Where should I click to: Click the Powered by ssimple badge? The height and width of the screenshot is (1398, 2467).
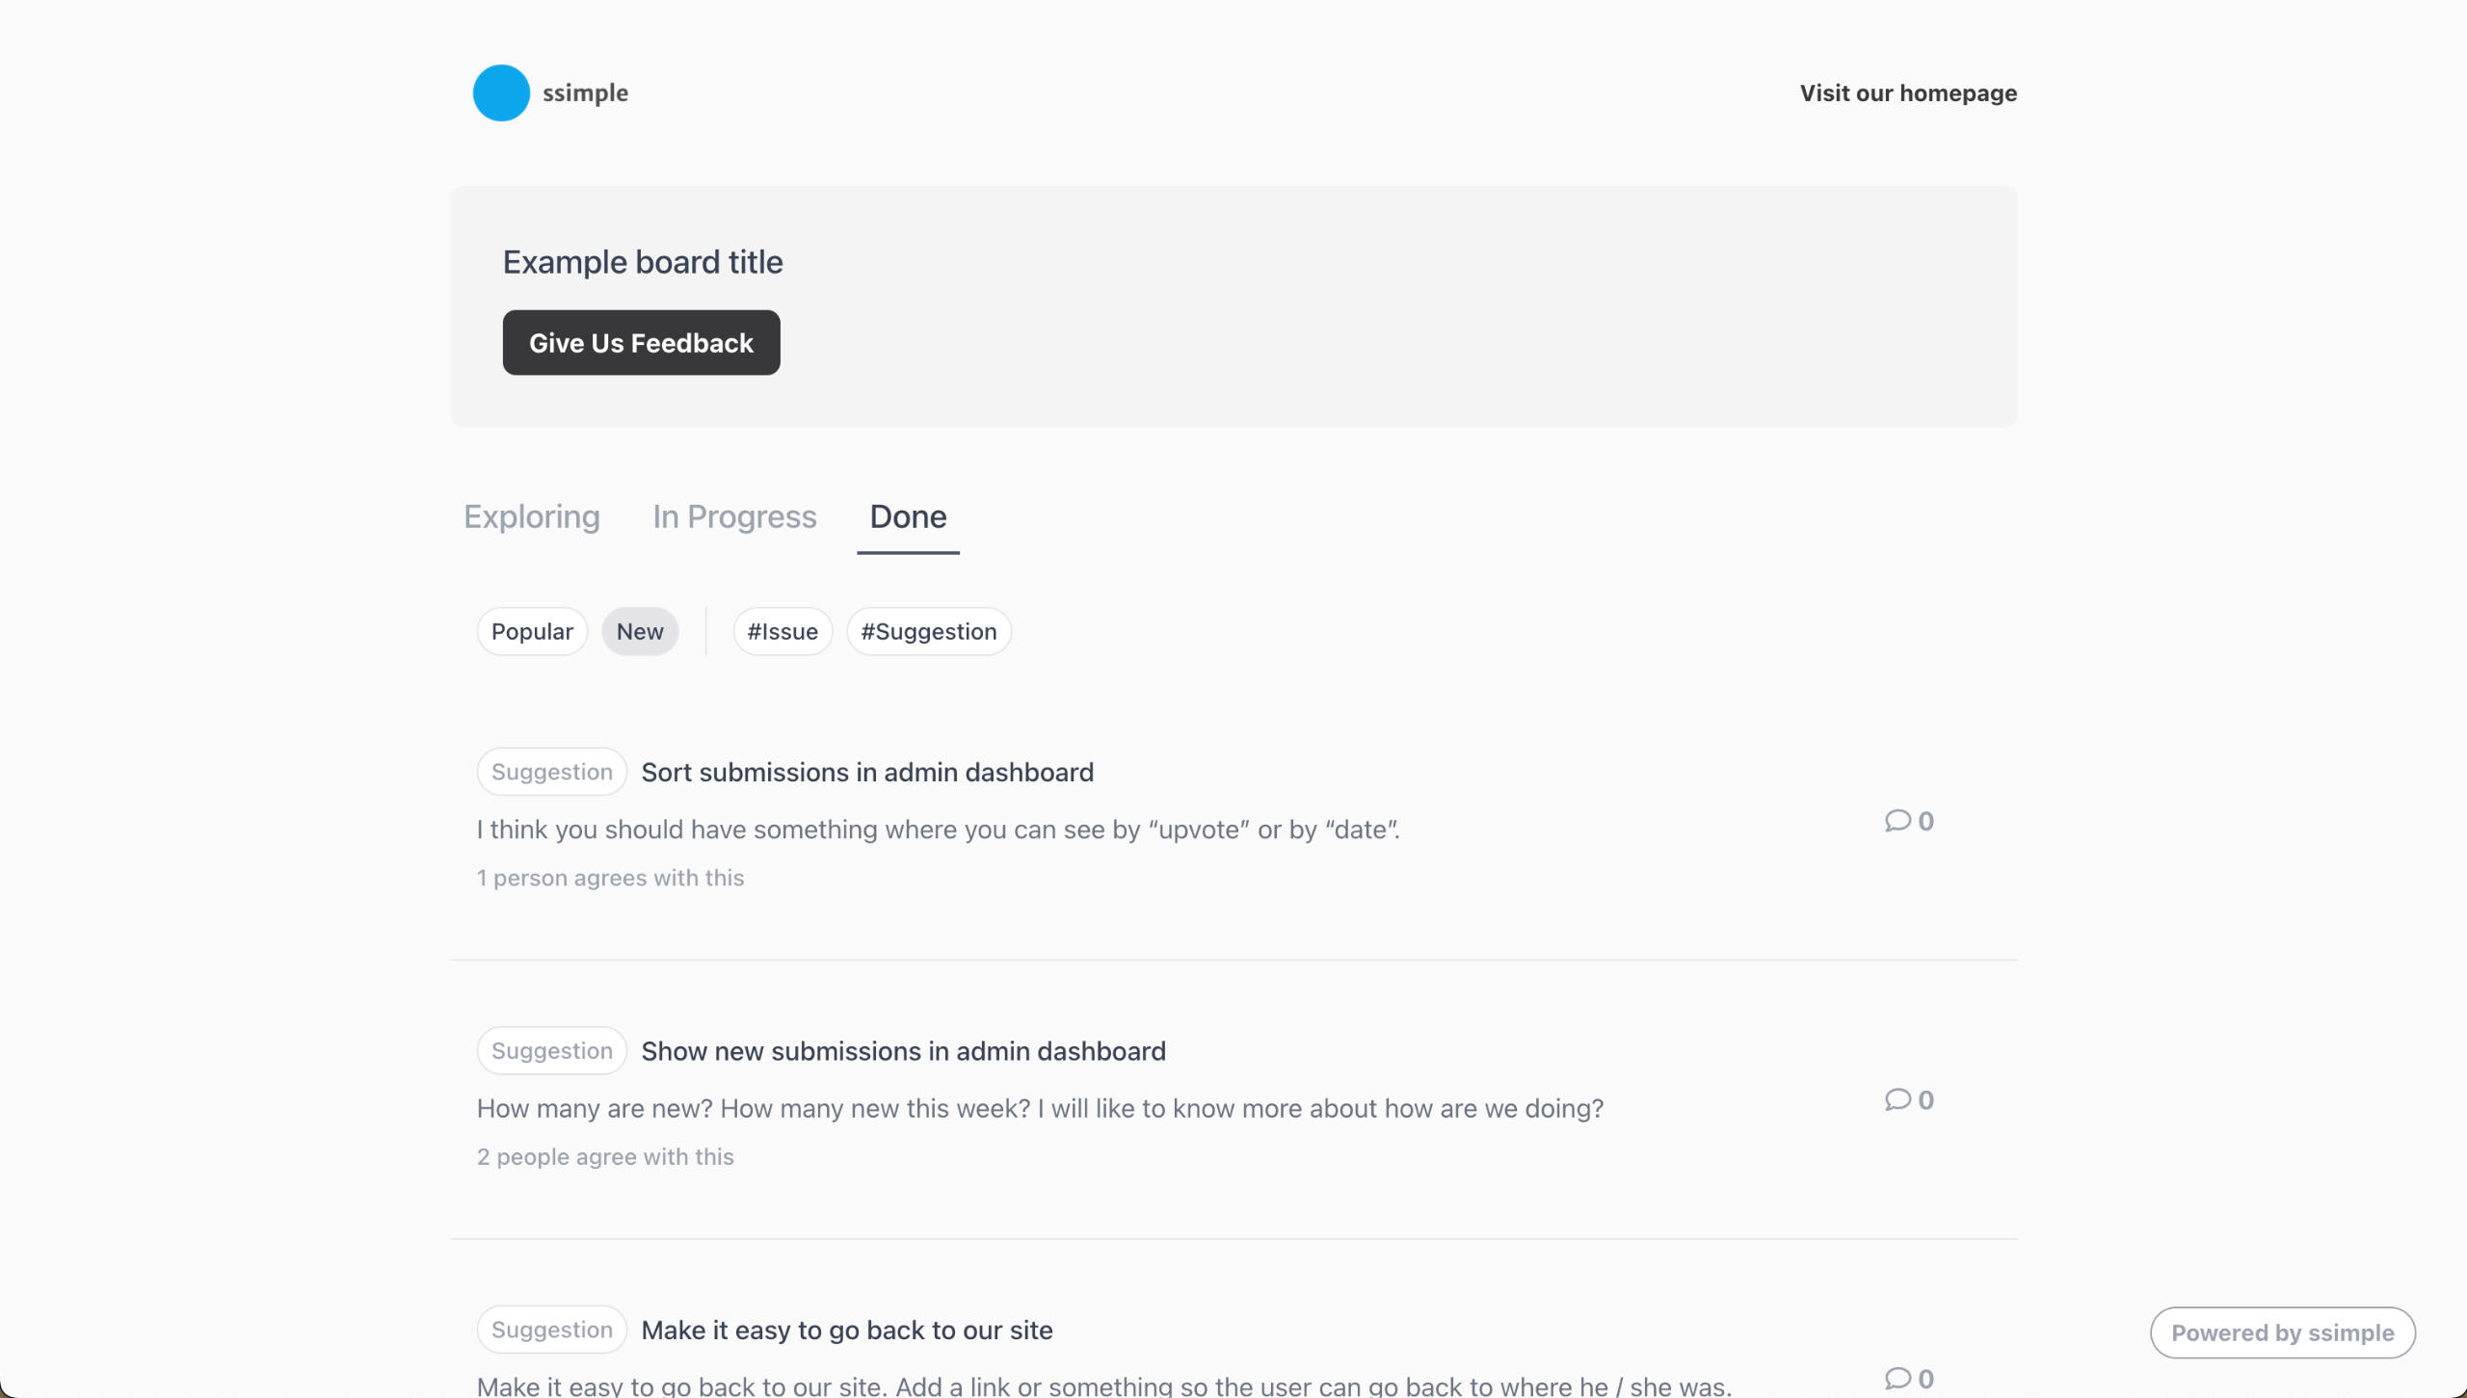click(x=2282, y=1333)
